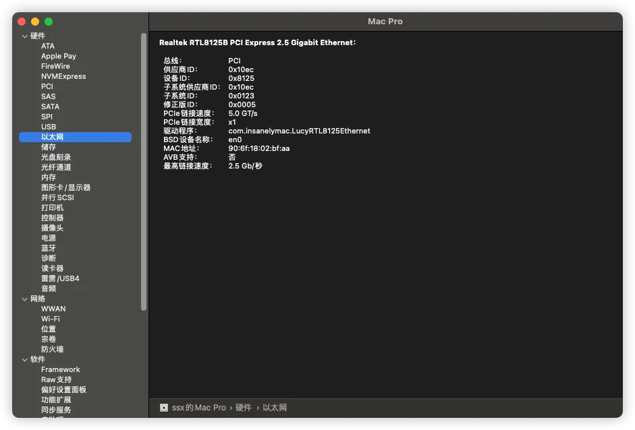The image size is (635, 430).
Task: Select Apple Pay in the sidebar
Action: [59, 56]
